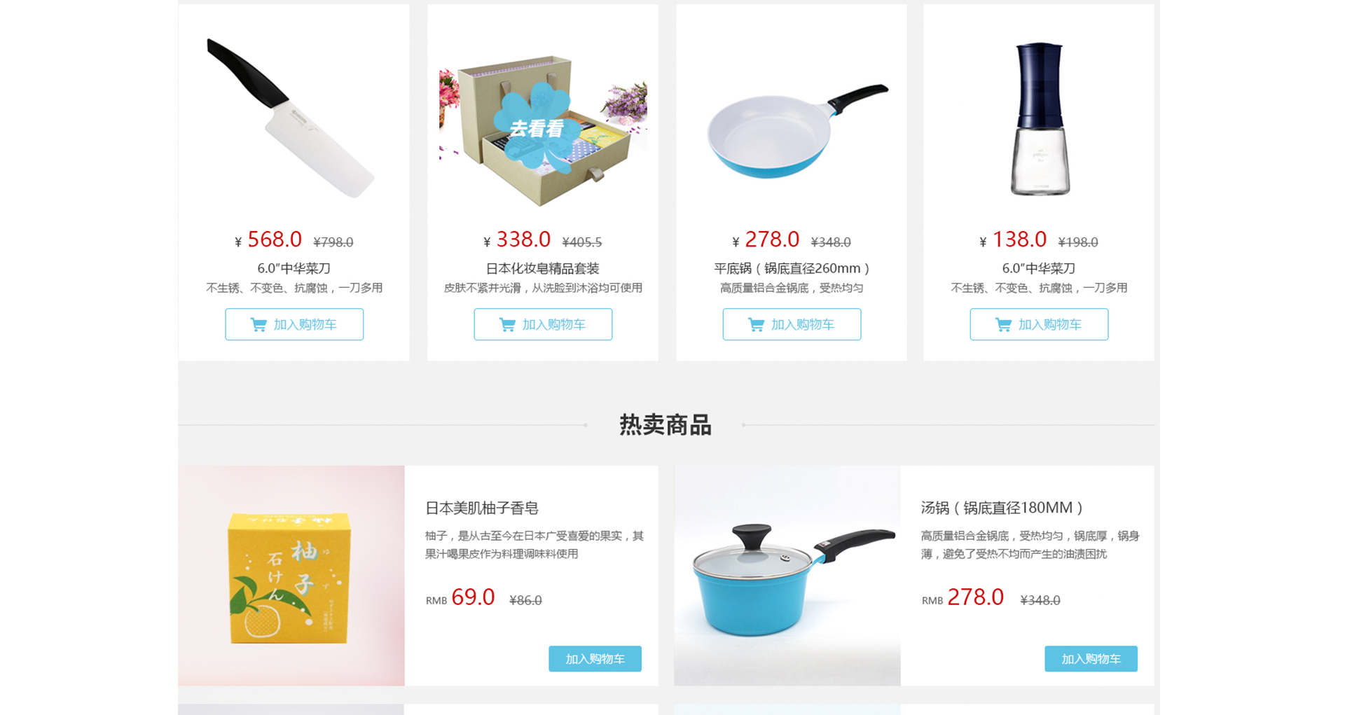
Task: Add the 汤锅 to cart
Action: coord(1091,659)
